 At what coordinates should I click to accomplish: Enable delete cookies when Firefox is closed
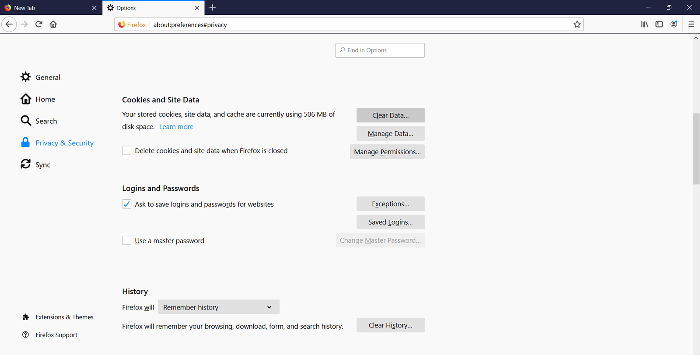click(x=127, y=150)
